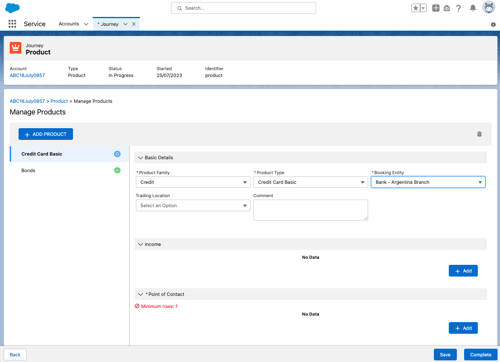Screen dimensions: 500x362
Task: Close the Journey tab
Action: point(134,24)
